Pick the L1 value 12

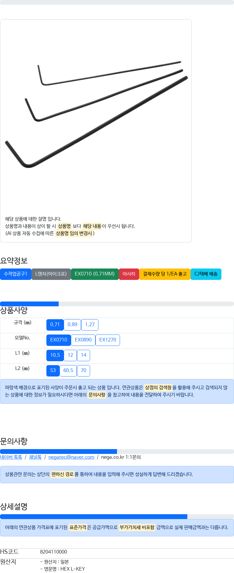coord(70,355)
